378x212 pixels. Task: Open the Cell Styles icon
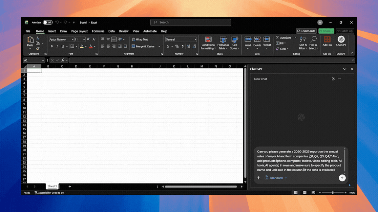click(x=235, y=43)
